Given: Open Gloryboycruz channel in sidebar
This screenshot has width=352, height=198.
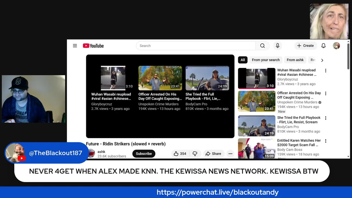Looking at the screenshot, I should (288, 79).
